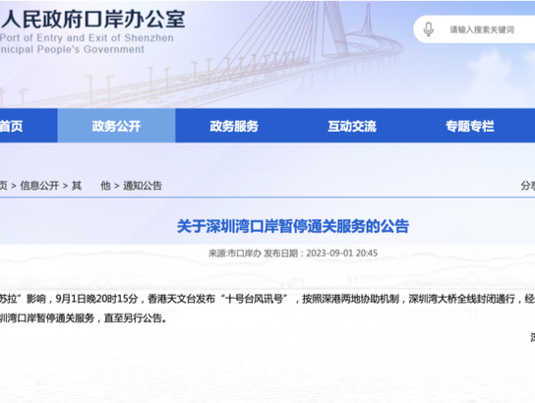This screenshot has width=535, height=403.
Task: Click the text 十号台风讯号 in the announcement
Action: tap(255, 299)
